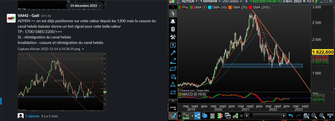Image resolution: width=335 pixels, height=121 pixels.
Task: Open the hammer and wrench settings tool
Action: click(x=173, y=37)
